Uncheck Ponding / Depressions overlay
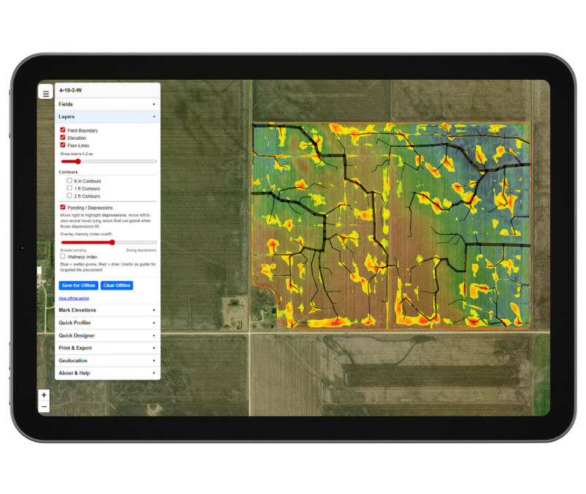This screenshot has width=586, height=494. 63,208
